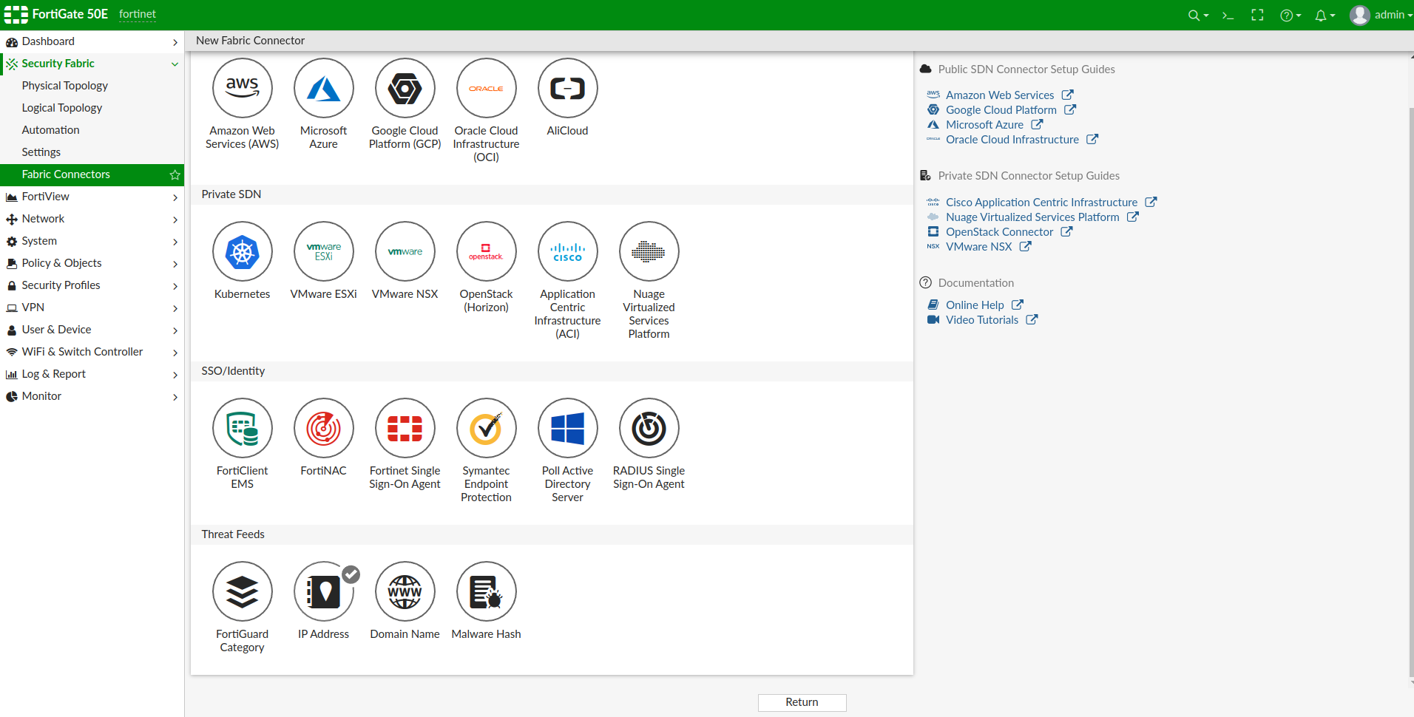Open the CLI console icon in header
Viewport: 1414px width, 717px height.
pos(1228,16)
